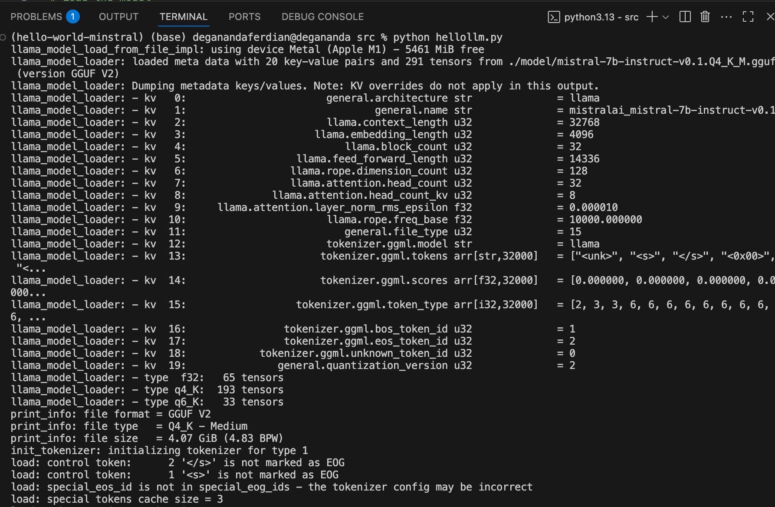The height and width of the screenshot is (507, 775).
Task: Select the TERMINAL tab
Action: (x=184, y=17)
